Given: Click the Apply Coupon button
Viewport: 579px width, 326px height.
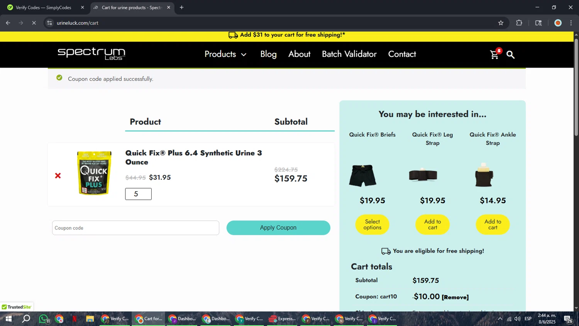Looking at the screenshot, I should coord(278,228).
